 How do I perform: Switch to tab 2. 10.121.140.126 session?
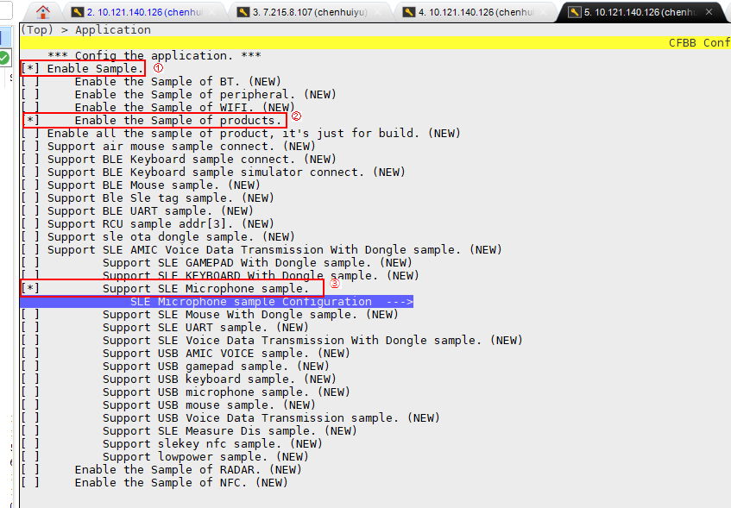click(x=147, y=12)
